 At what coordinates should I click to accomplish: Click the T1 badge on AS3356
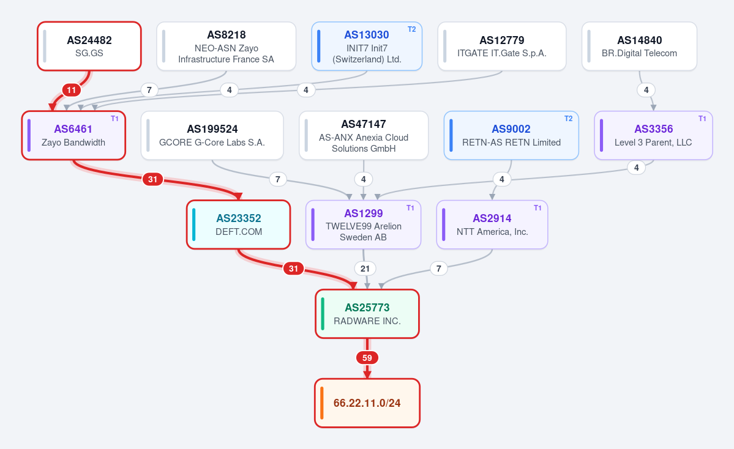(x=702, y=118)
